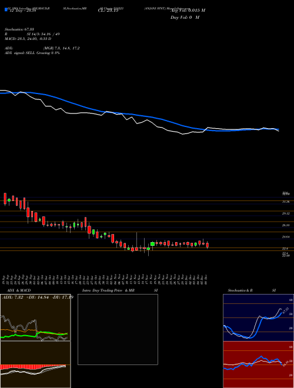Viewport: 294px width, 388px height.
Task: Click the 'Stochastics & R' panel title
Action: pos(240,290)
